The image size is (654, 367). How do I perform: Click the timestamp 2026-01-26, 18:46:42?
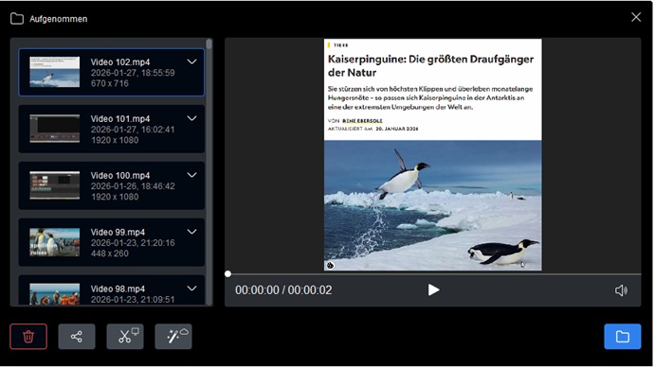click(x=133, y=186)
